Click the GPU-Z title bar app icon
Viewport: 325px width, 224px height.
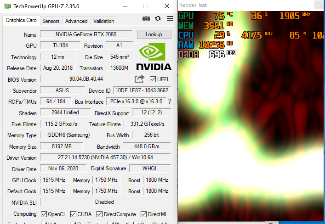point(7,6)
